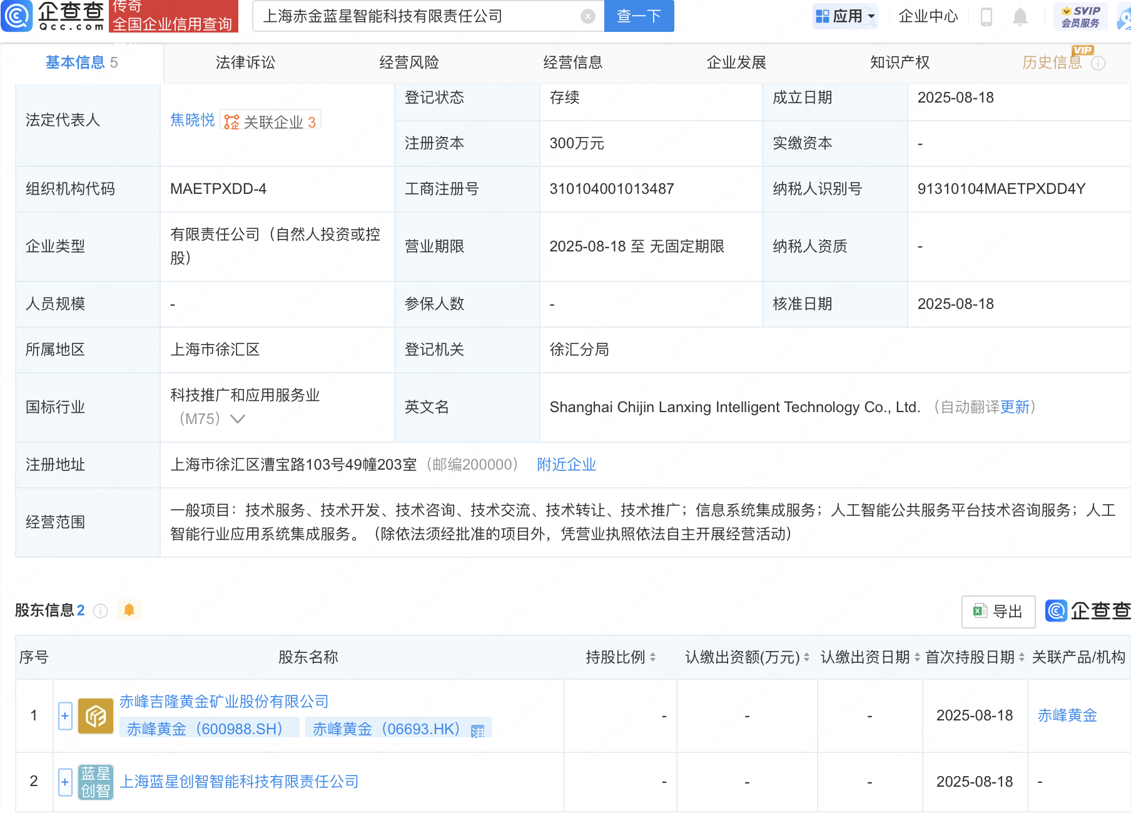Select 登记机关 value 徐汇分局
The height and width of the screenshot is (813, 1131).
579,350
